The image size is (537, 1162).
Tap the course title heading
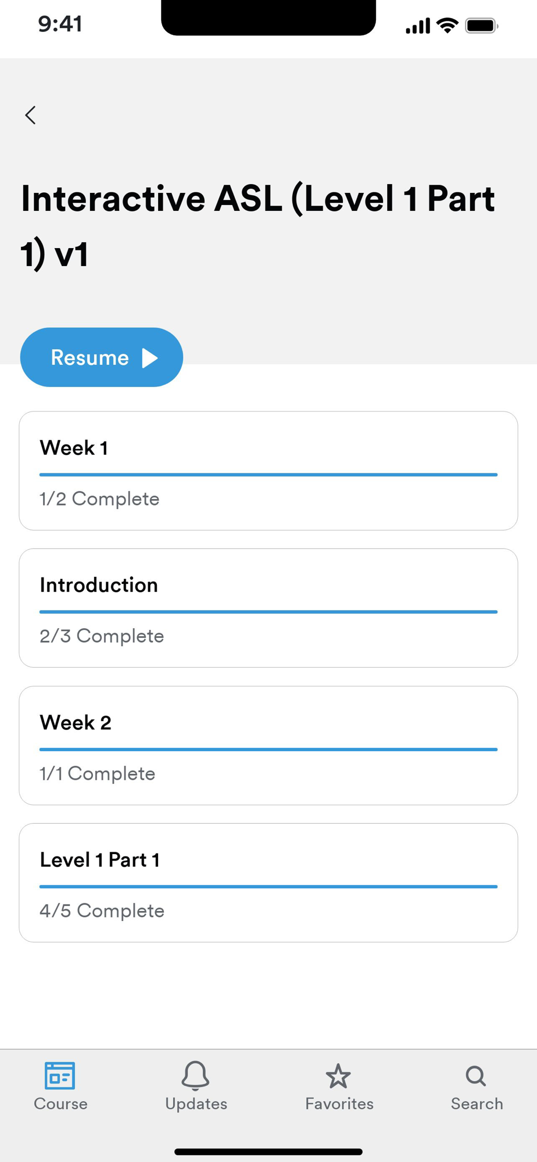coord(257,225)
